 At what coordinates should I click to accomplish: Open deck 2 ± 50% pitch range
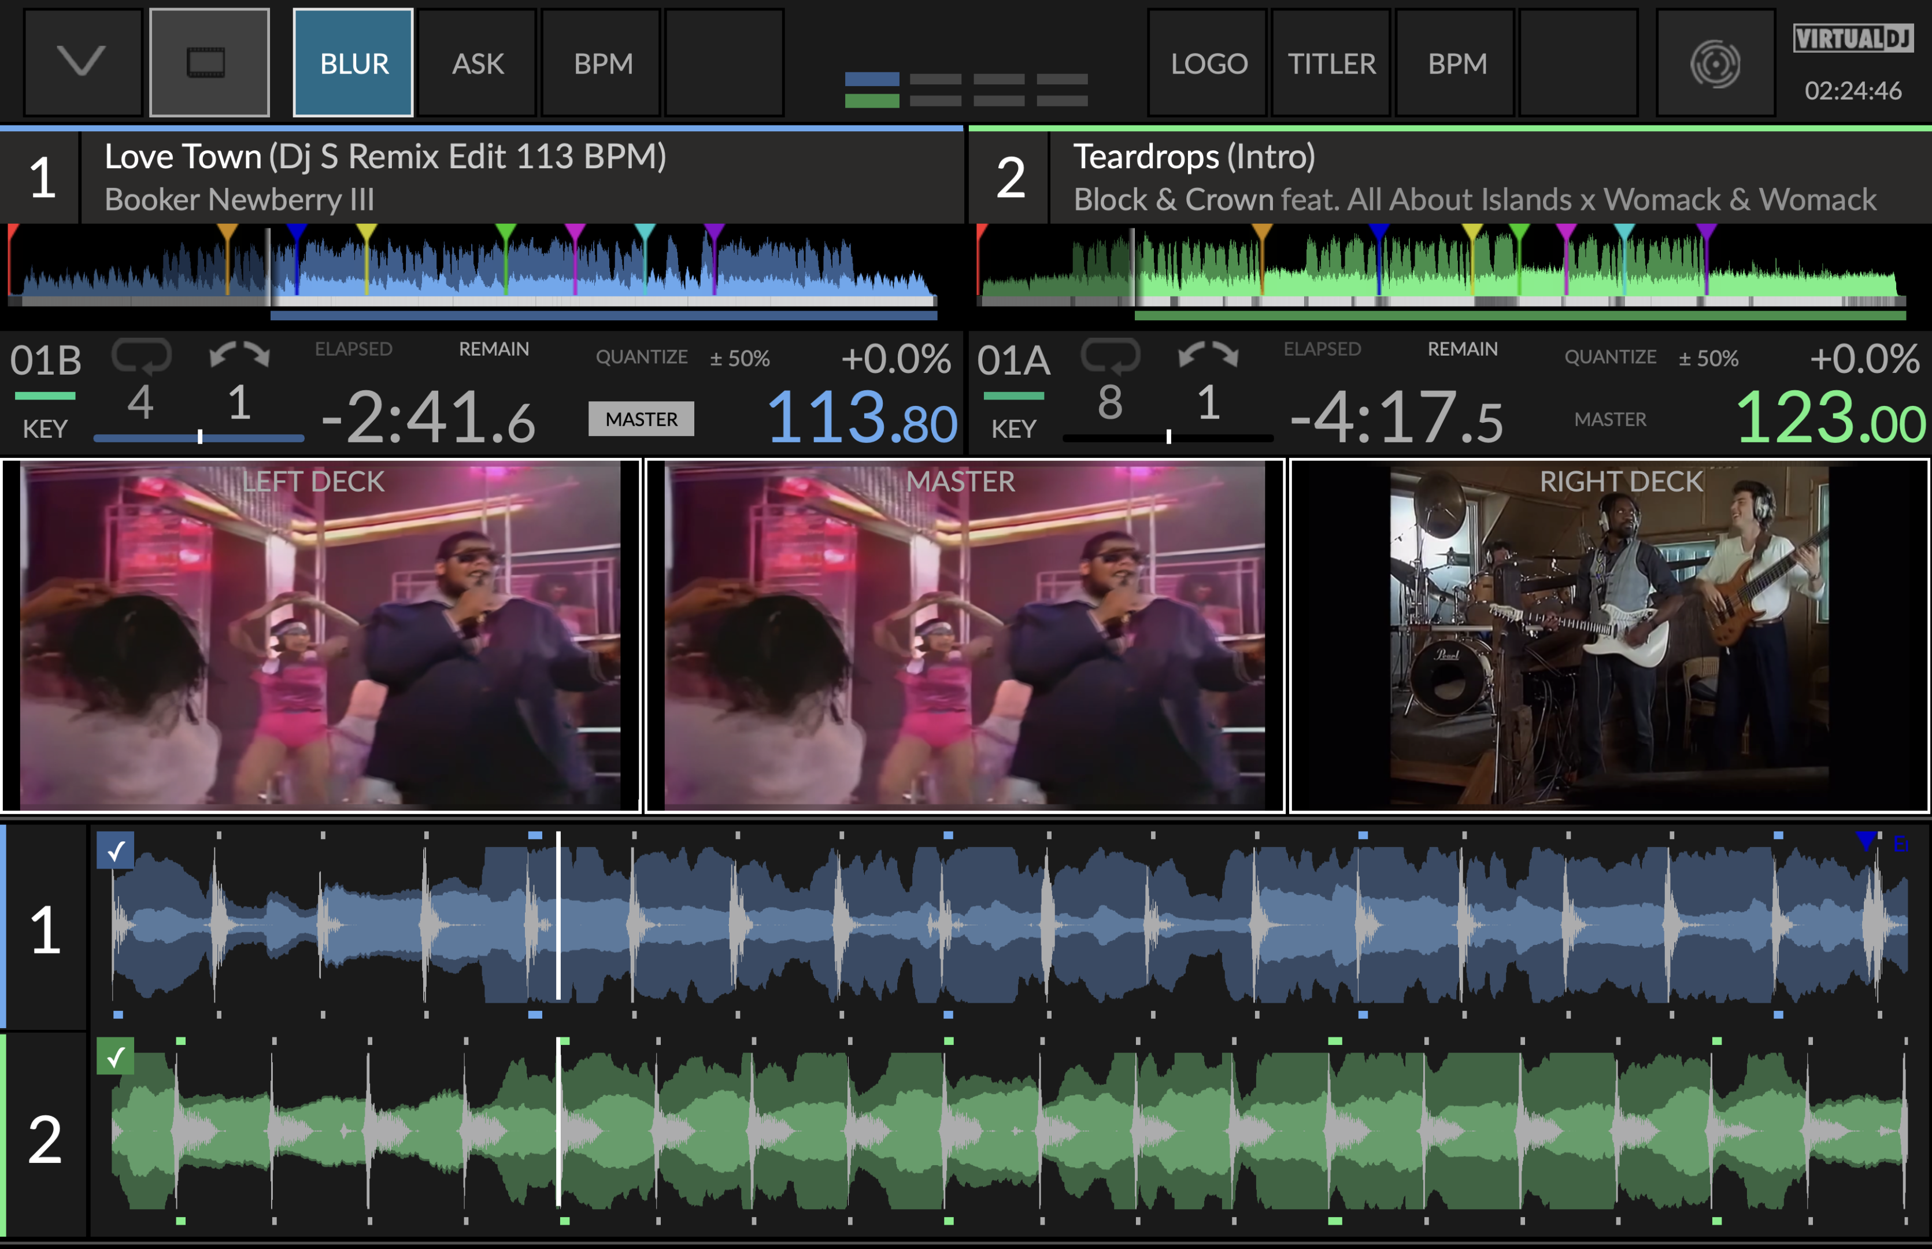pyautogui.click(x=1708, y=358)
